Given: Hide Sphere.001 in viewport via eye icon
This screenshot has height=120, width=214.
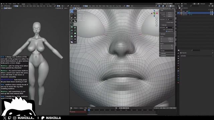Looking at the screenshot, I should click(x=211, y=15).
